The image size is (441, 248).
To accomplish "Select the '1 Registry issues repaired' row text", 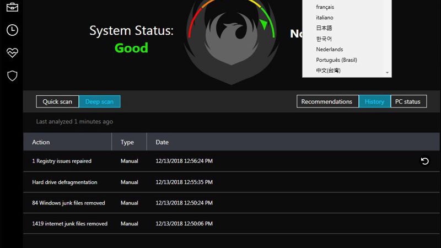I will point(62,161).
